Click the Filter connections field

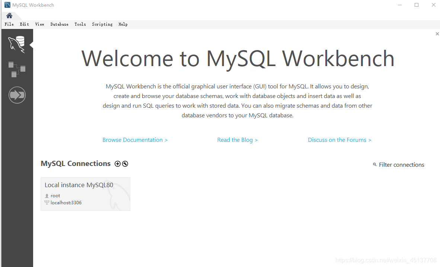tap(402, 165)
